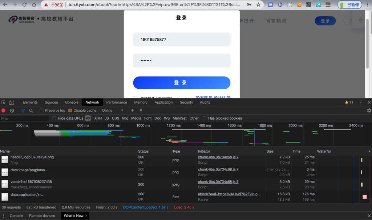Clear the network log
The width and height of the screenshot is (372, 220).
click(12, 111)
